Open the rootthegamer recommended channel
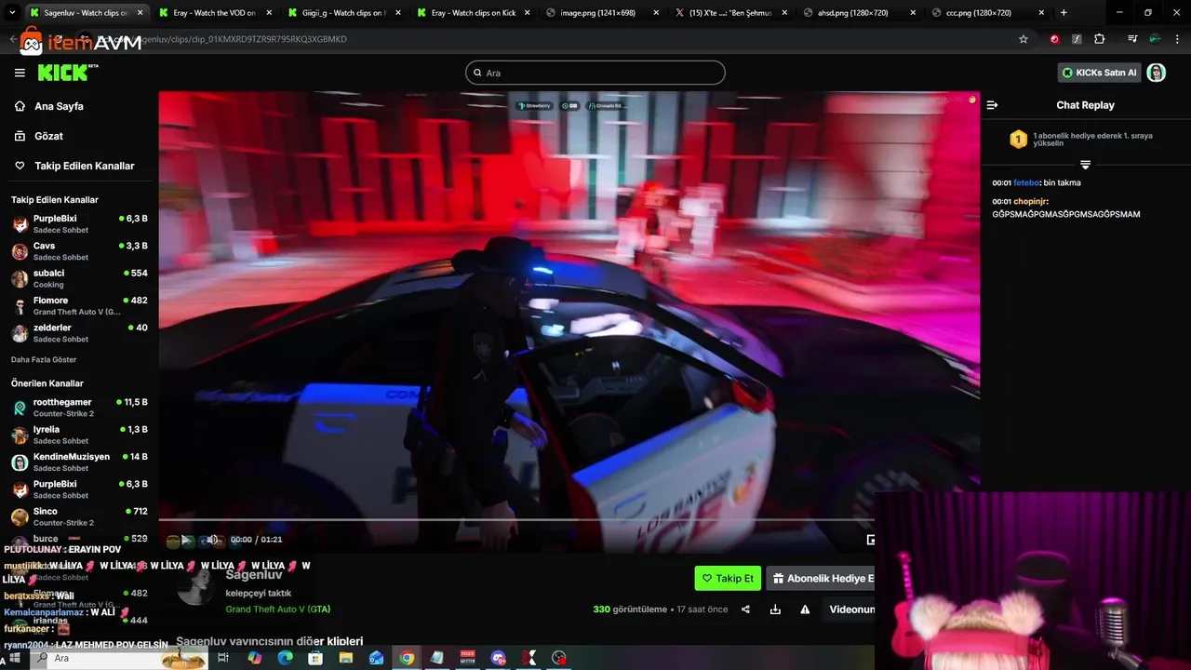The height and width of the screenshot is (670, 1191). click(x=79, y=408)
